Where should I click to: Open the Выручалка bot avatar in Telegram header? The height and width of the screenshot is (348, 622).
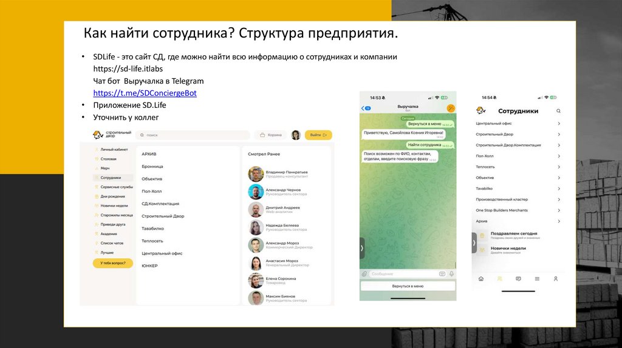pyautogui.click(x=451, y=108)
